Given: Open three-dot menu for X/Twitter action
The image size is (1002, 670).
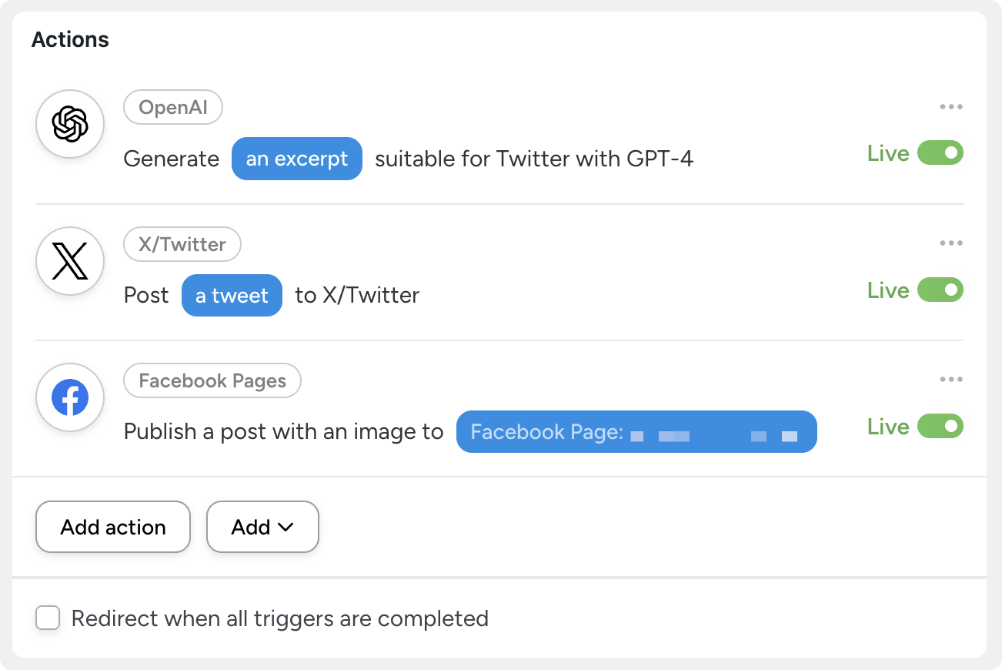Looking at the screenshot, I should 951,243.
